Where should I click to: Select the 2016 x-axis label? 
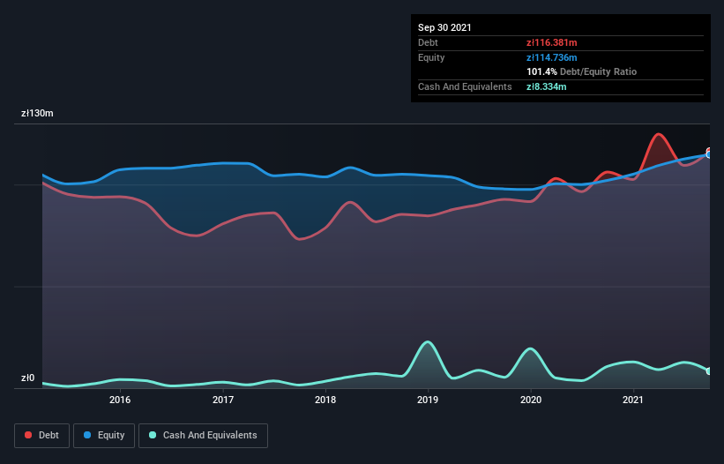tap(120, 400)
